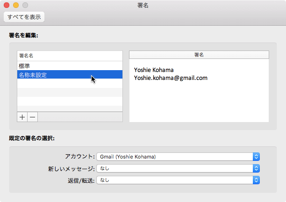Click the minus button to remove signature
The width and height of the screenshot is (286, 202).
(32, 117)
